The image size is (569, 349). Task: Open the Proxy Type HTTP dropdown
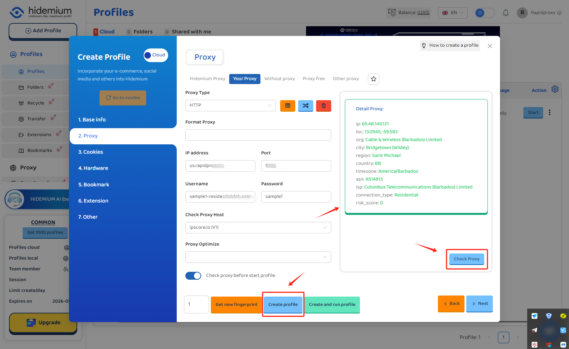(x=231, y=106)
